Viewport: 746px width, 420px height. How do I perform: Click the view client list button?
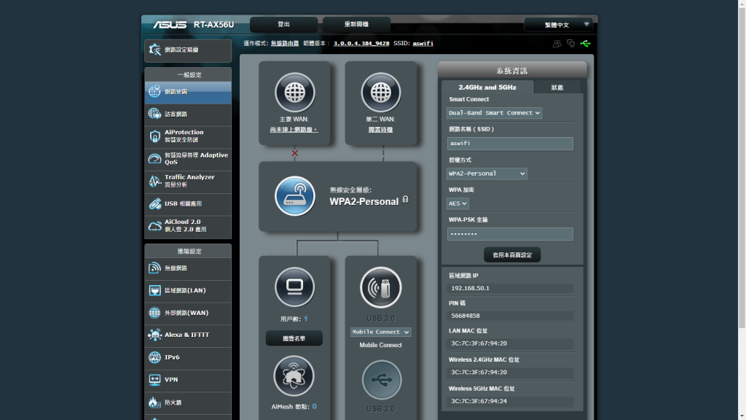(294, 338)
